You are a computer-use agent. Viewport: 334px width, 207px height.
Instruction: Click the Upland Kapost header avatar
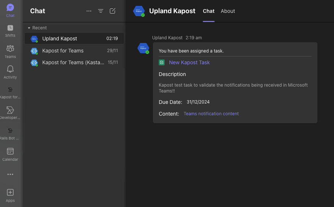point(139,11)
